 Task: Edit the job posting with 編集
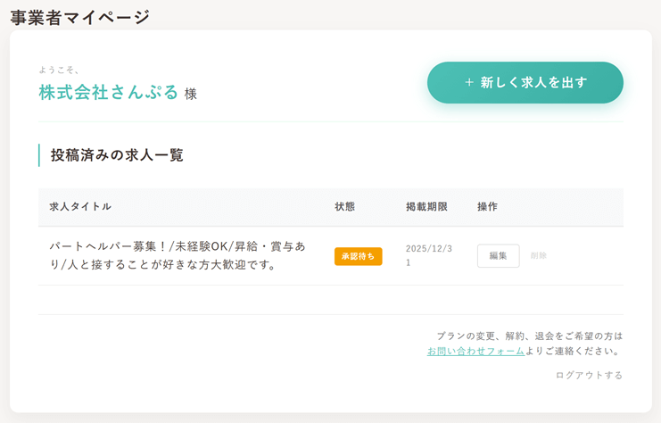[x=498, y=256]
